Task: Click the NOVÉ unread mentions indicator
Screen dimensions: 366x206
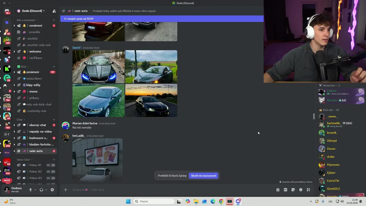Action: pyautogui.click(x=7, y=181)
